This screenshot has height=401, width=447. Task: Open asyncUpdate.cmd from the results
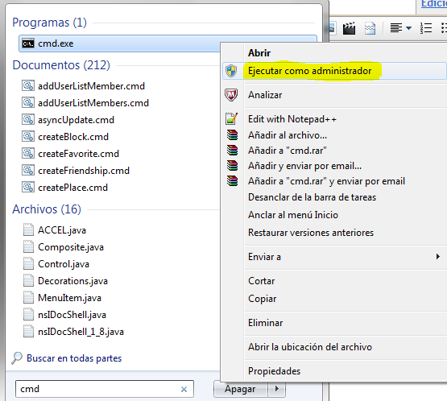click(x=76, y=120)
